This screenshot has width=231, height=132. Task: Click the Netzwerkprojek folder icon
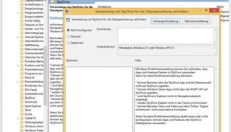pos(22,49)
